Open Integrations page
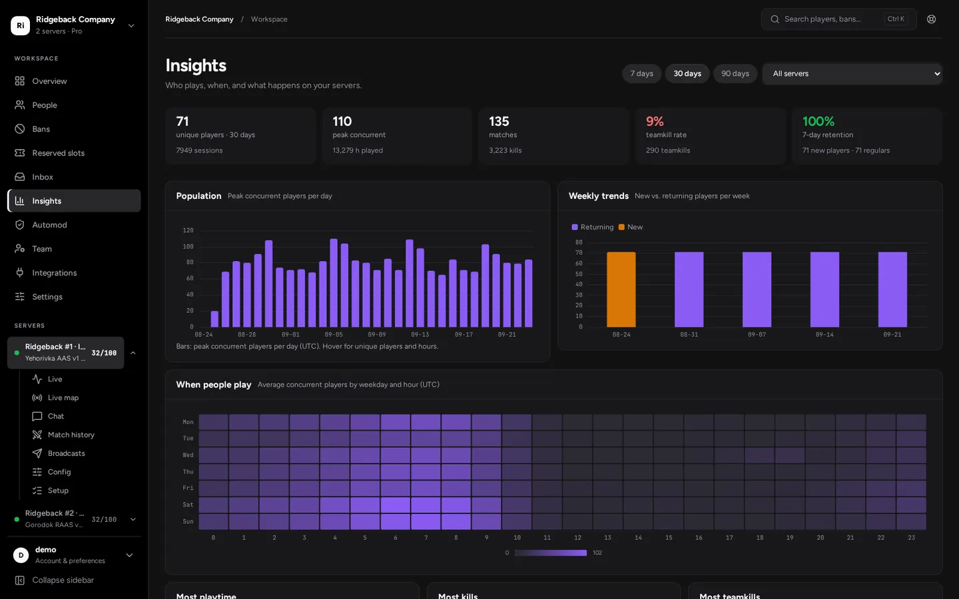959x599 pixels. click(x=74, y=273)
